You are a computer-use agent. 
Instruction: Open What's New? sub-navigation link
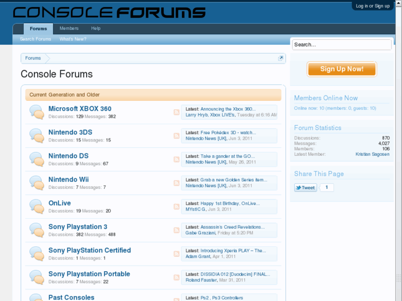tap(73, 39)
